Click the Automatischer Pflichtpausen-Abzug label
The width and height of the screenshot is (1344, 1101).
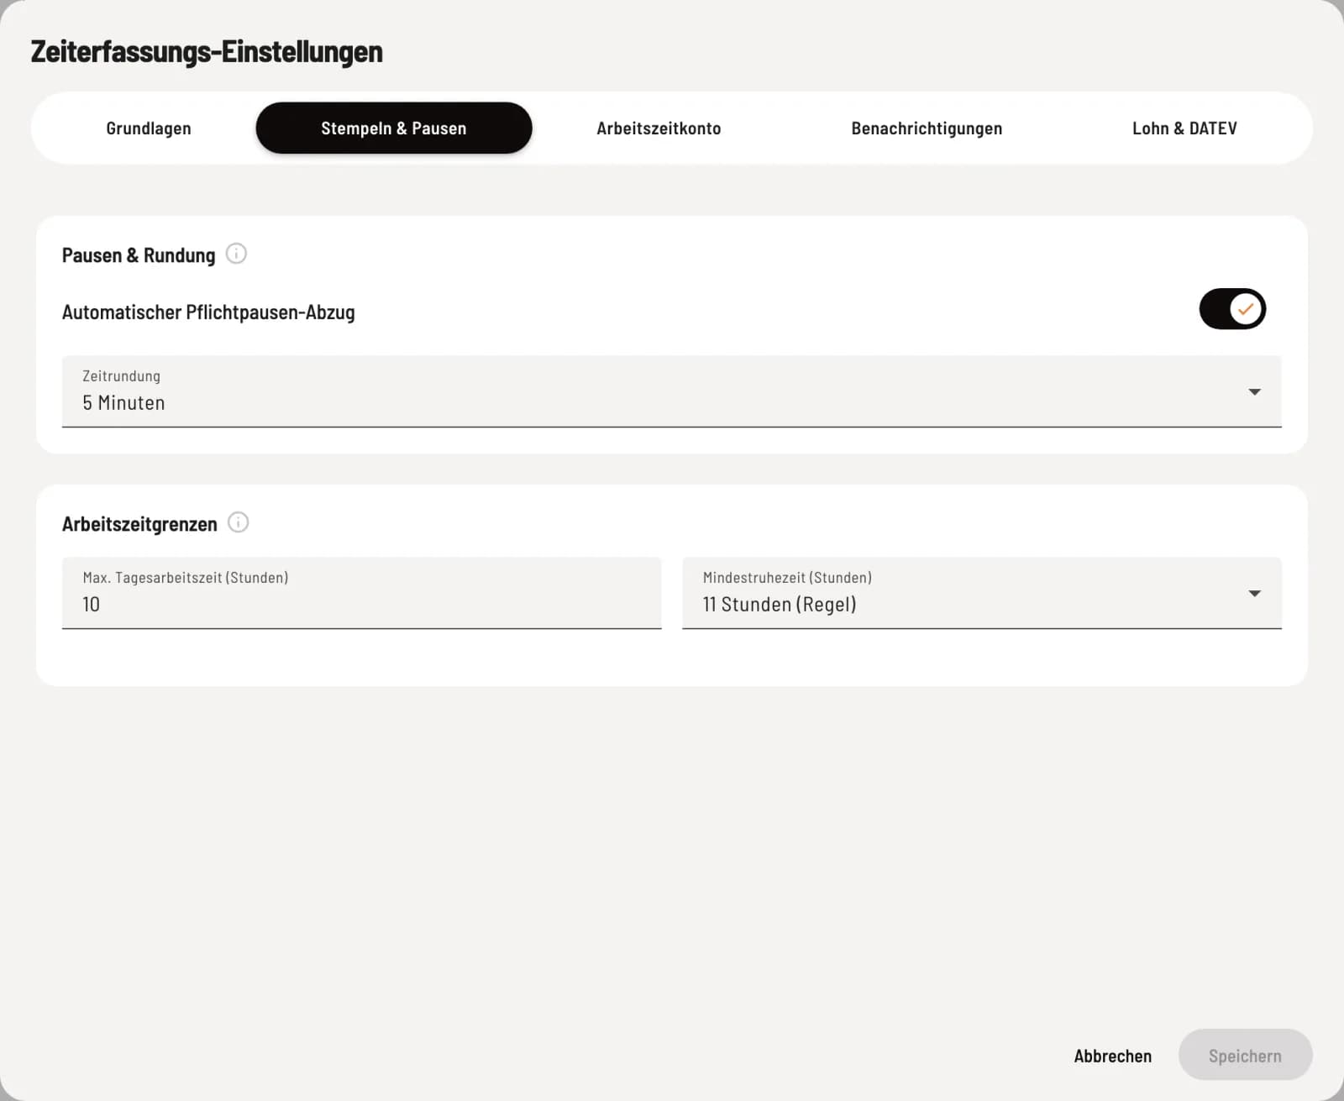(208, 312)
